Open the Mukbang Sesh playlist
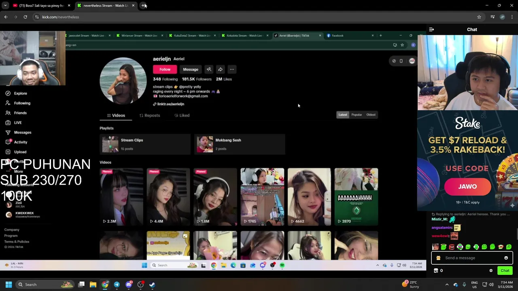The height and width of the screenshot is (291, 518). coord(240,144)
